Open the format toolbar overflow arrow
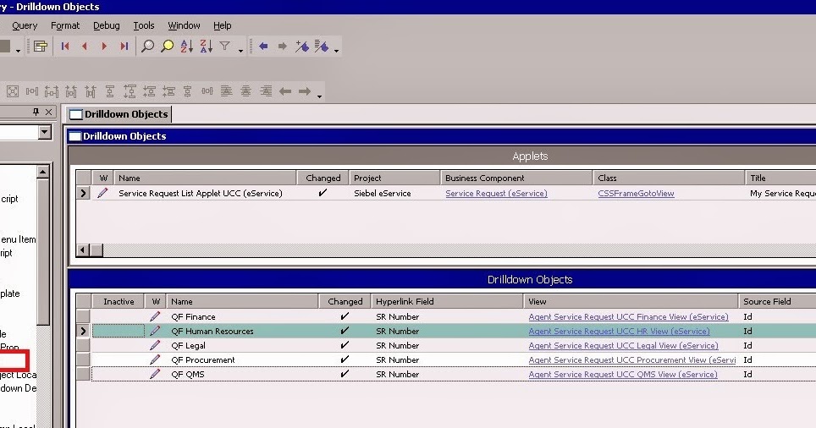Viewport: 816px width, 428px height. click(x=319, y=96)
